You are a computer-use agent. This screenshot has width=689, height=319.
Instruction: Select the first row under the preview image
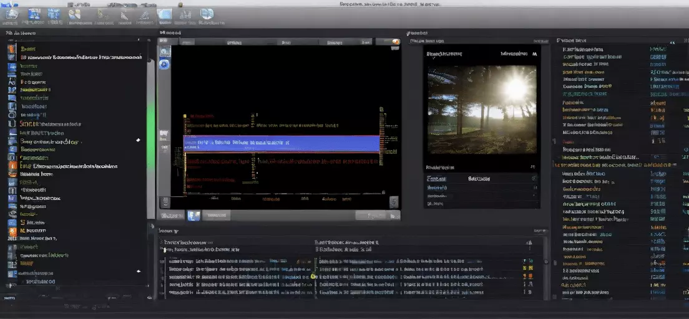[x=482, y=179]
